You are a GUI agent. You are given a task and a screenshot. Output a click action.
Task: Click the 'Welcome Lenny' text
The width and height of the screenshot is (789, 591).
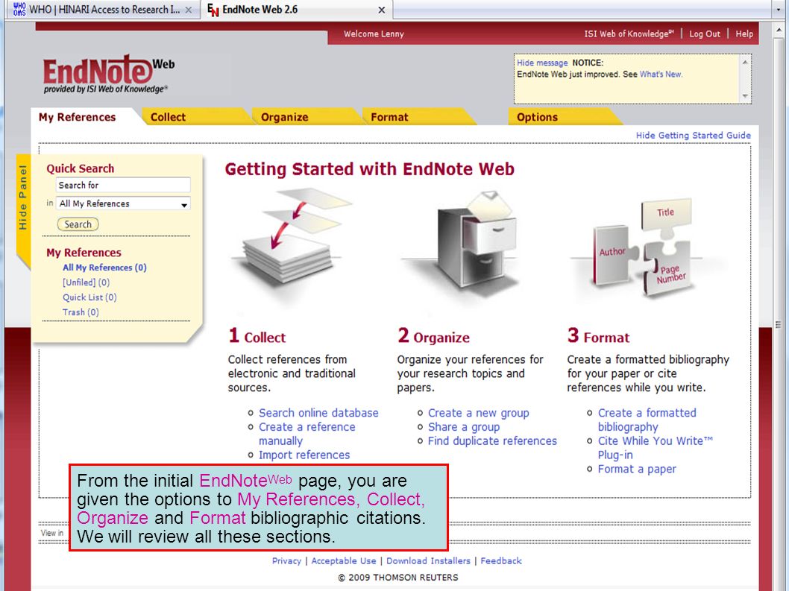374,34
